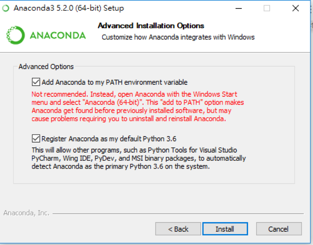Click the 'Anaconda3 5.2.0 (64-bit) Setup' title text
Screen dimensions: 313x245
pos(69,8)
